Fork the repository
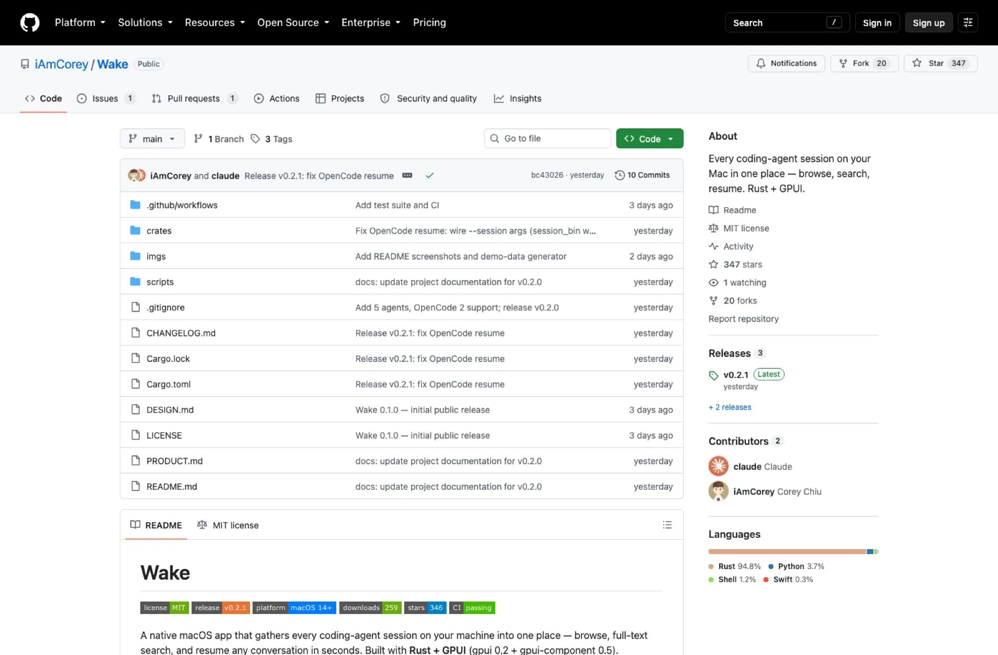 [864, 63]
